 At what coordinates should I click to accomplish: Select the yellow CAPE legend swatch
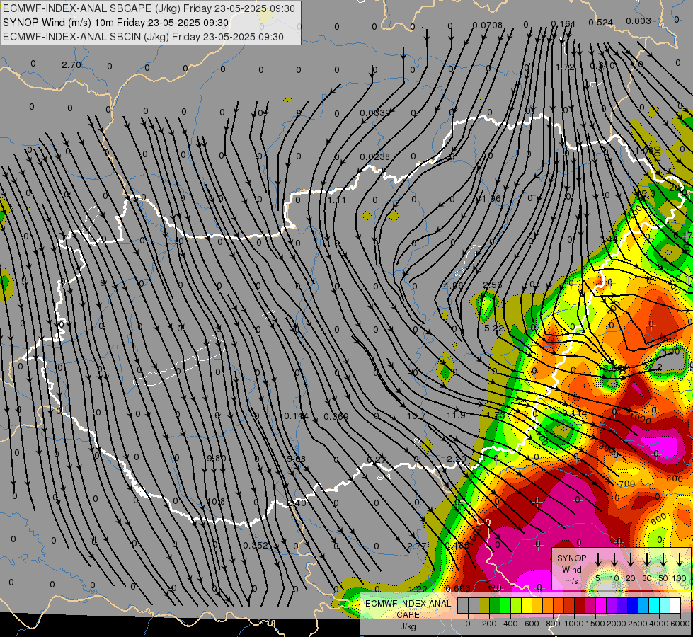coord(527,605)
